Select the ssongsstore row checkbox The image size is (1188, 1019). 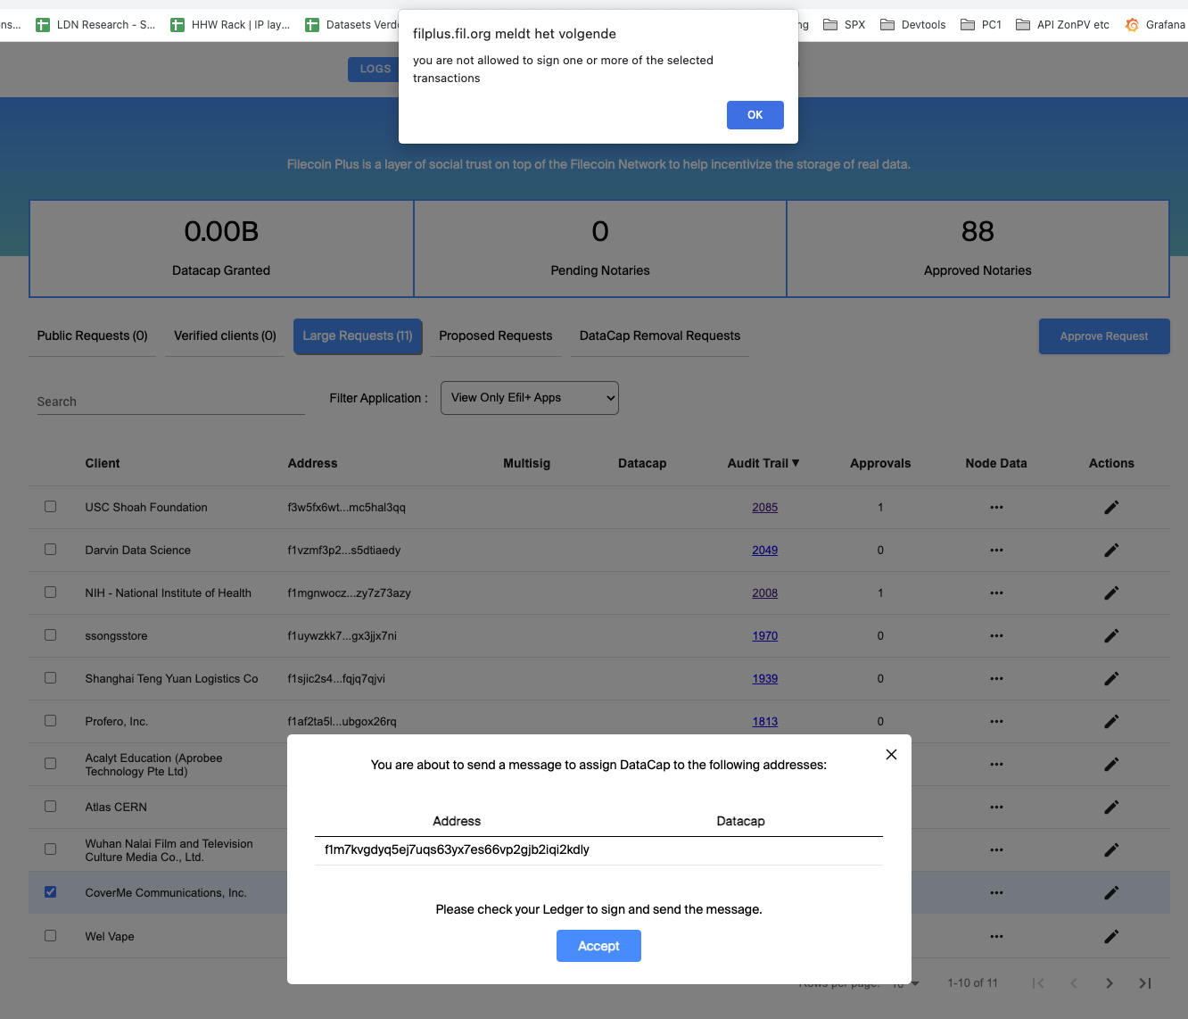click(x=50, y=634)
